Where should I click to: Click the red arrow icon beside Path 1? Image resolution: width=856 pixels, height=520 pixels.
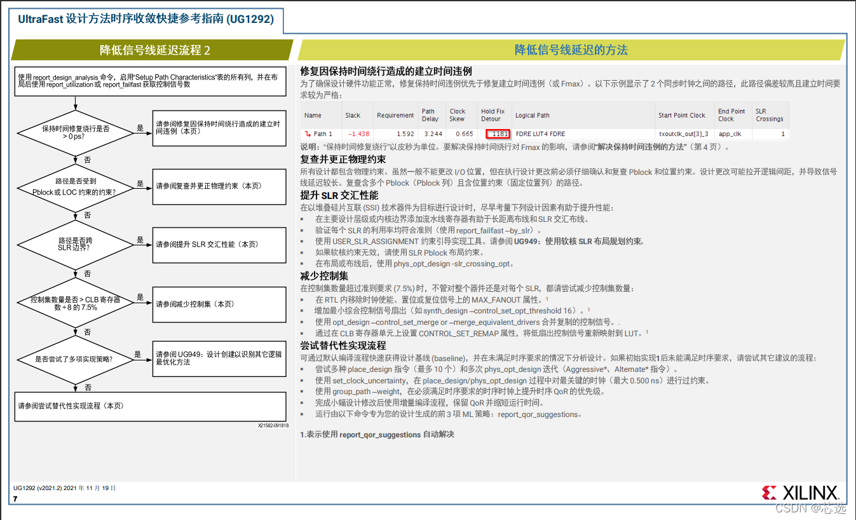pyautogui.click(x=308, y=134)
